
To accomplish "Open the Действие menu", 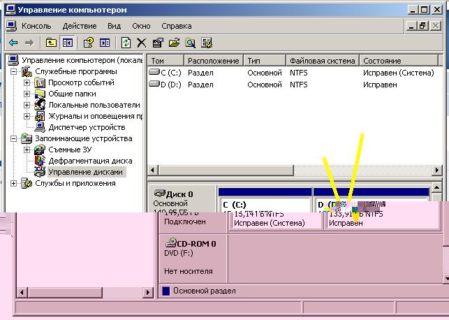I will (x=78, y=25).
